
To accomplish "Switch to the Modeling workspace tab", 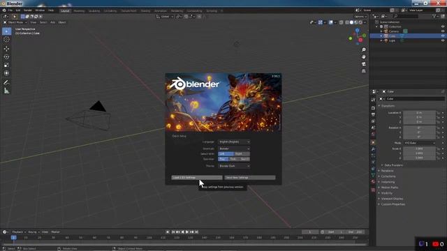I will [79, 11].
